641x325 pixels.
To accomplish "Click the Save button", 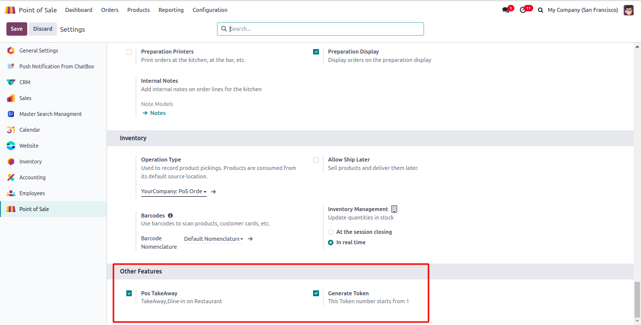I will (17, 29).
